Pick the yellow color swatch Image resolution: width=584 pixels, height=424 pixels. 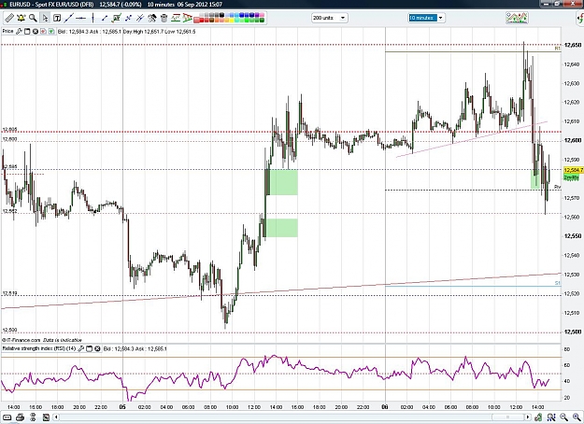pyautogui.click(x=232, y=20)
